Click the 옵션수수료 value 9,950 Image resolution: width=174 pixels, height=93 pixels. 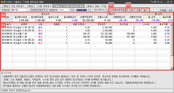click(x=53, y=20)
